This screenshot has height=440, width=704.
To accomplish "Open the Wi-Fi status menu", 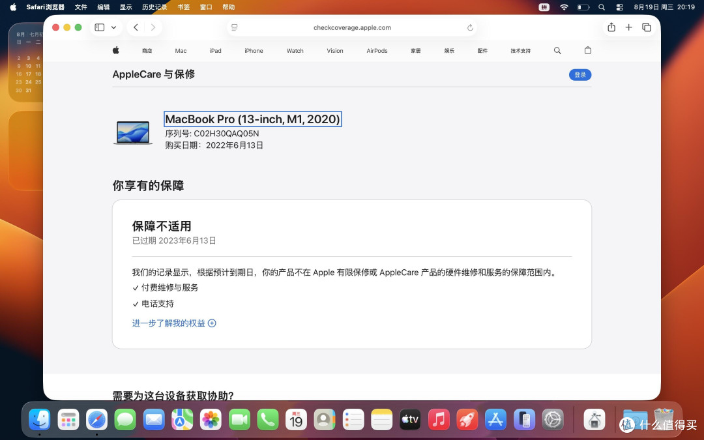I will click(x=564, y=7).
